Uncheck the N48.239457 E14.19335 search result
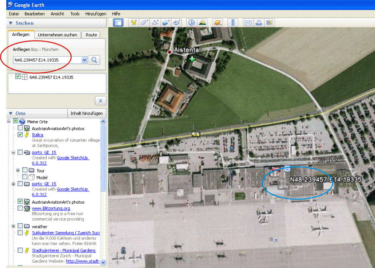The image size is (375, 268). 17,77
